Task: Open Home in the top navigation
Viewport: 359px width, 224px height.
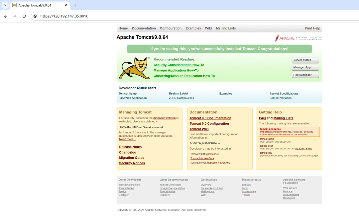Action: pos(123,28)
